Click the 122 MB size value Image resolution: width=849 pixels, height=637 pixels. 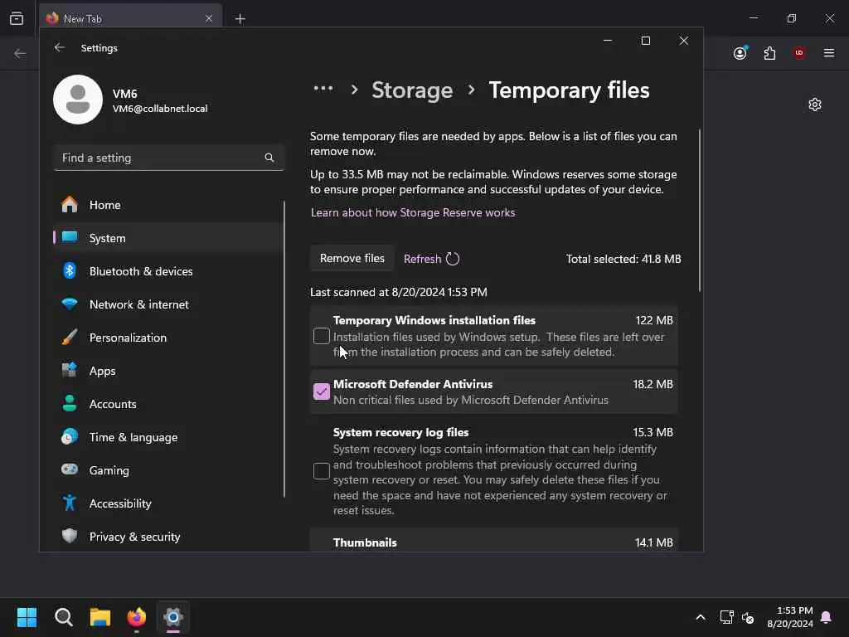click(x=654, y=320)
